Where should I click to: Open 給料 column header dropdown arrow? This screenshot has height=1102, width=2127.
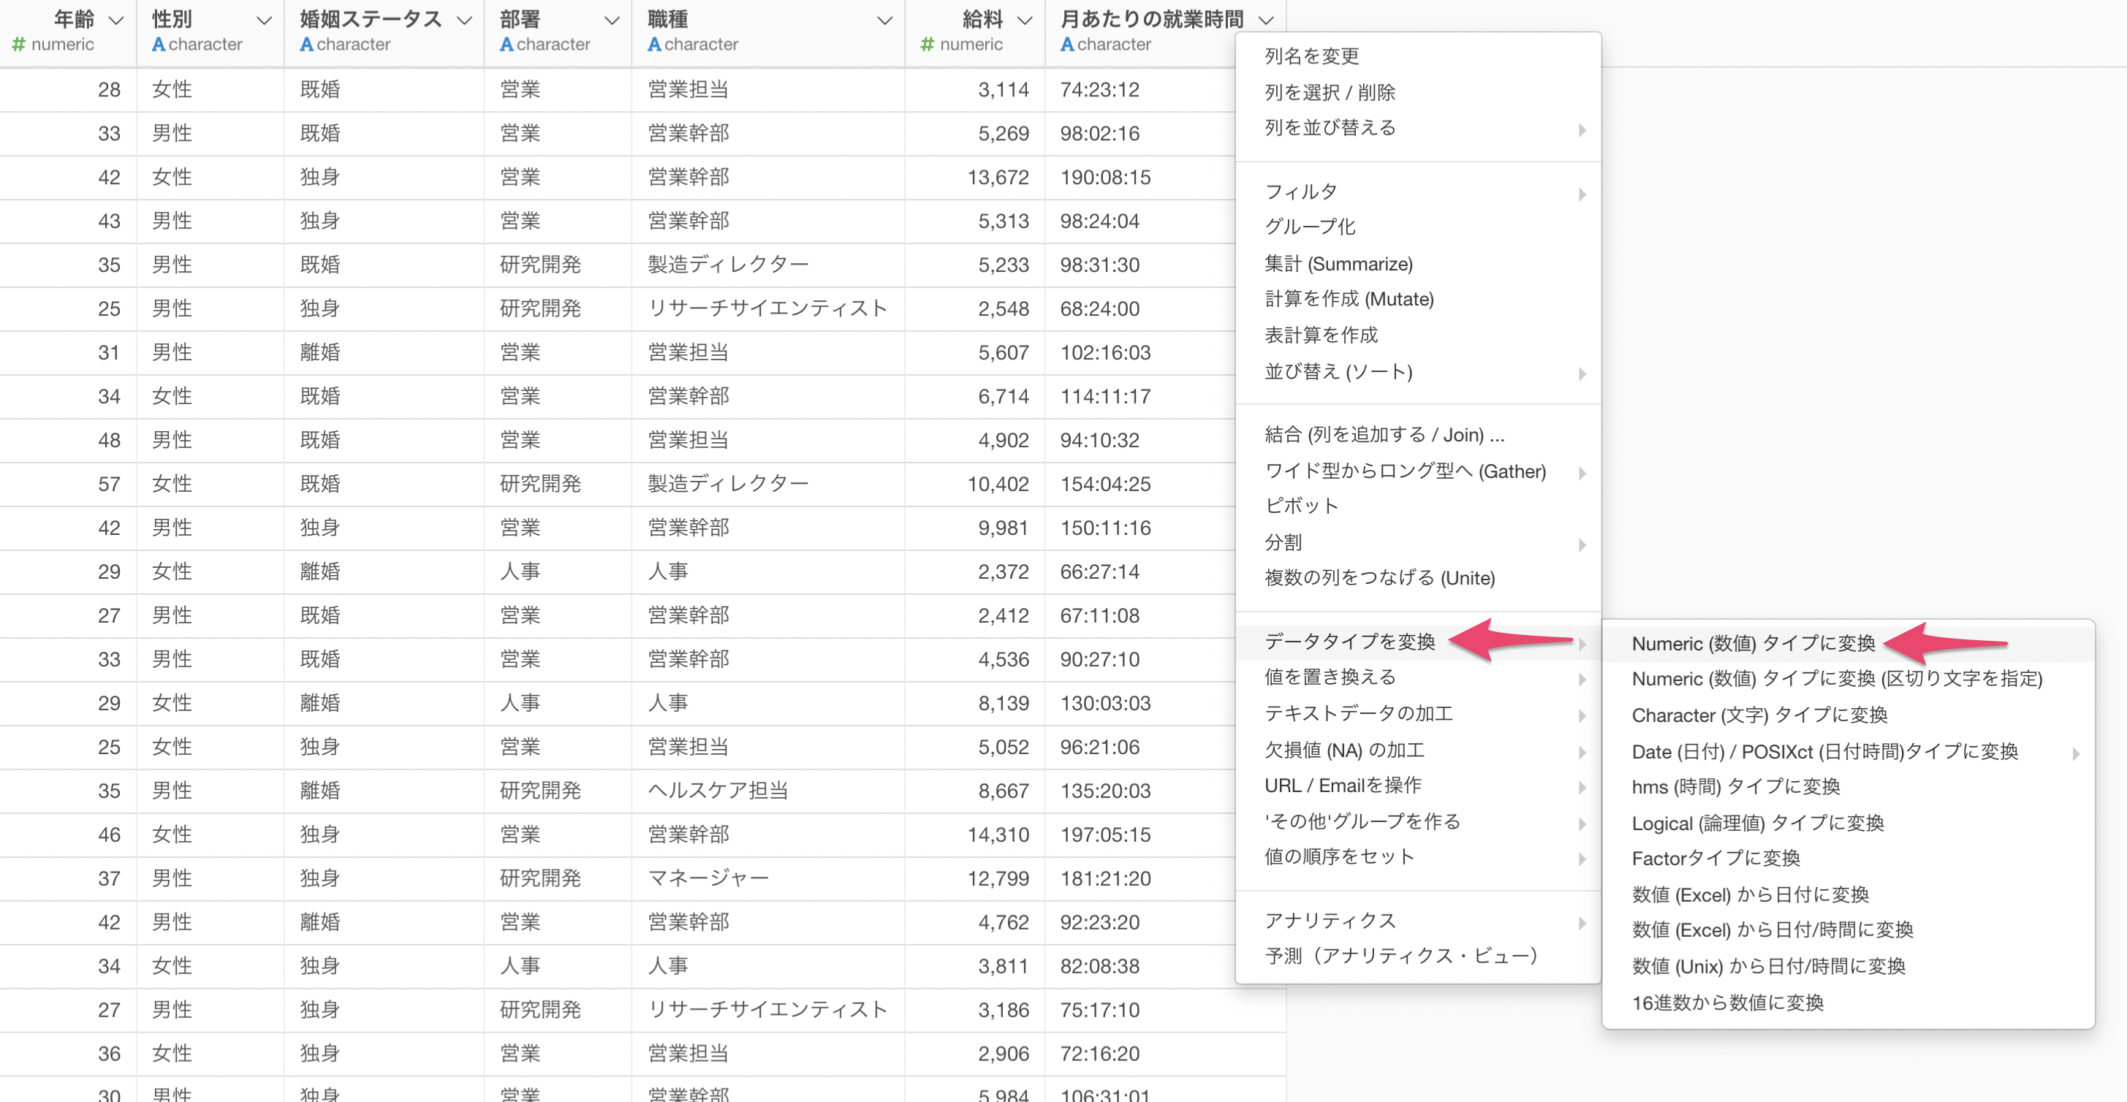pos(1025,20)
